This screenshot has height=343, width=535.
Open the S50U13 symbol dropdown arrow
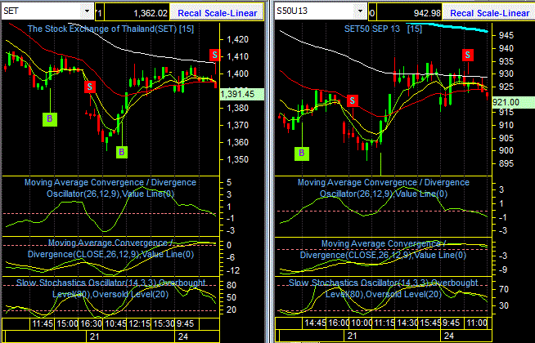tap(360, 11)
